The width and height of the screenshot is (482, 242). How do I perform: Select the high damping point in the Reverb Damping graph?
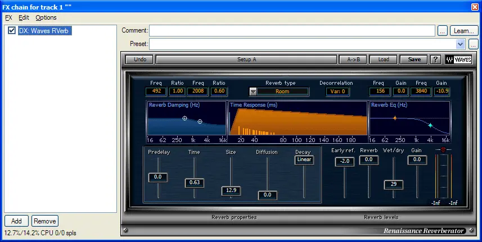[x=200, y=122]
